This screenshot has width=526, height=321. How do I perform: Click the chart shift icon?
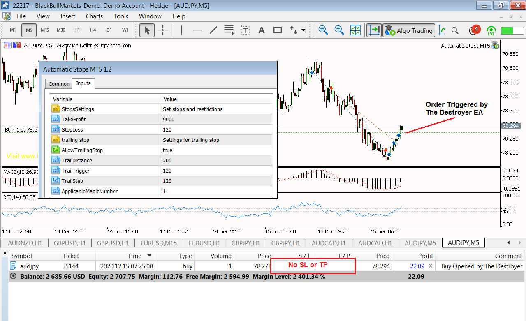(442, 30)
